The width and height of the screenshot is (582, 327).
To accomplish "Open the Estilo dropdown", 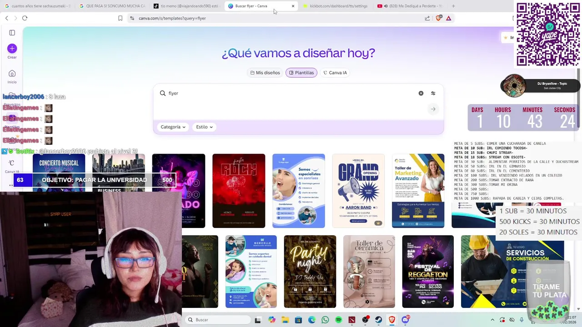I will tap(204, 127).
